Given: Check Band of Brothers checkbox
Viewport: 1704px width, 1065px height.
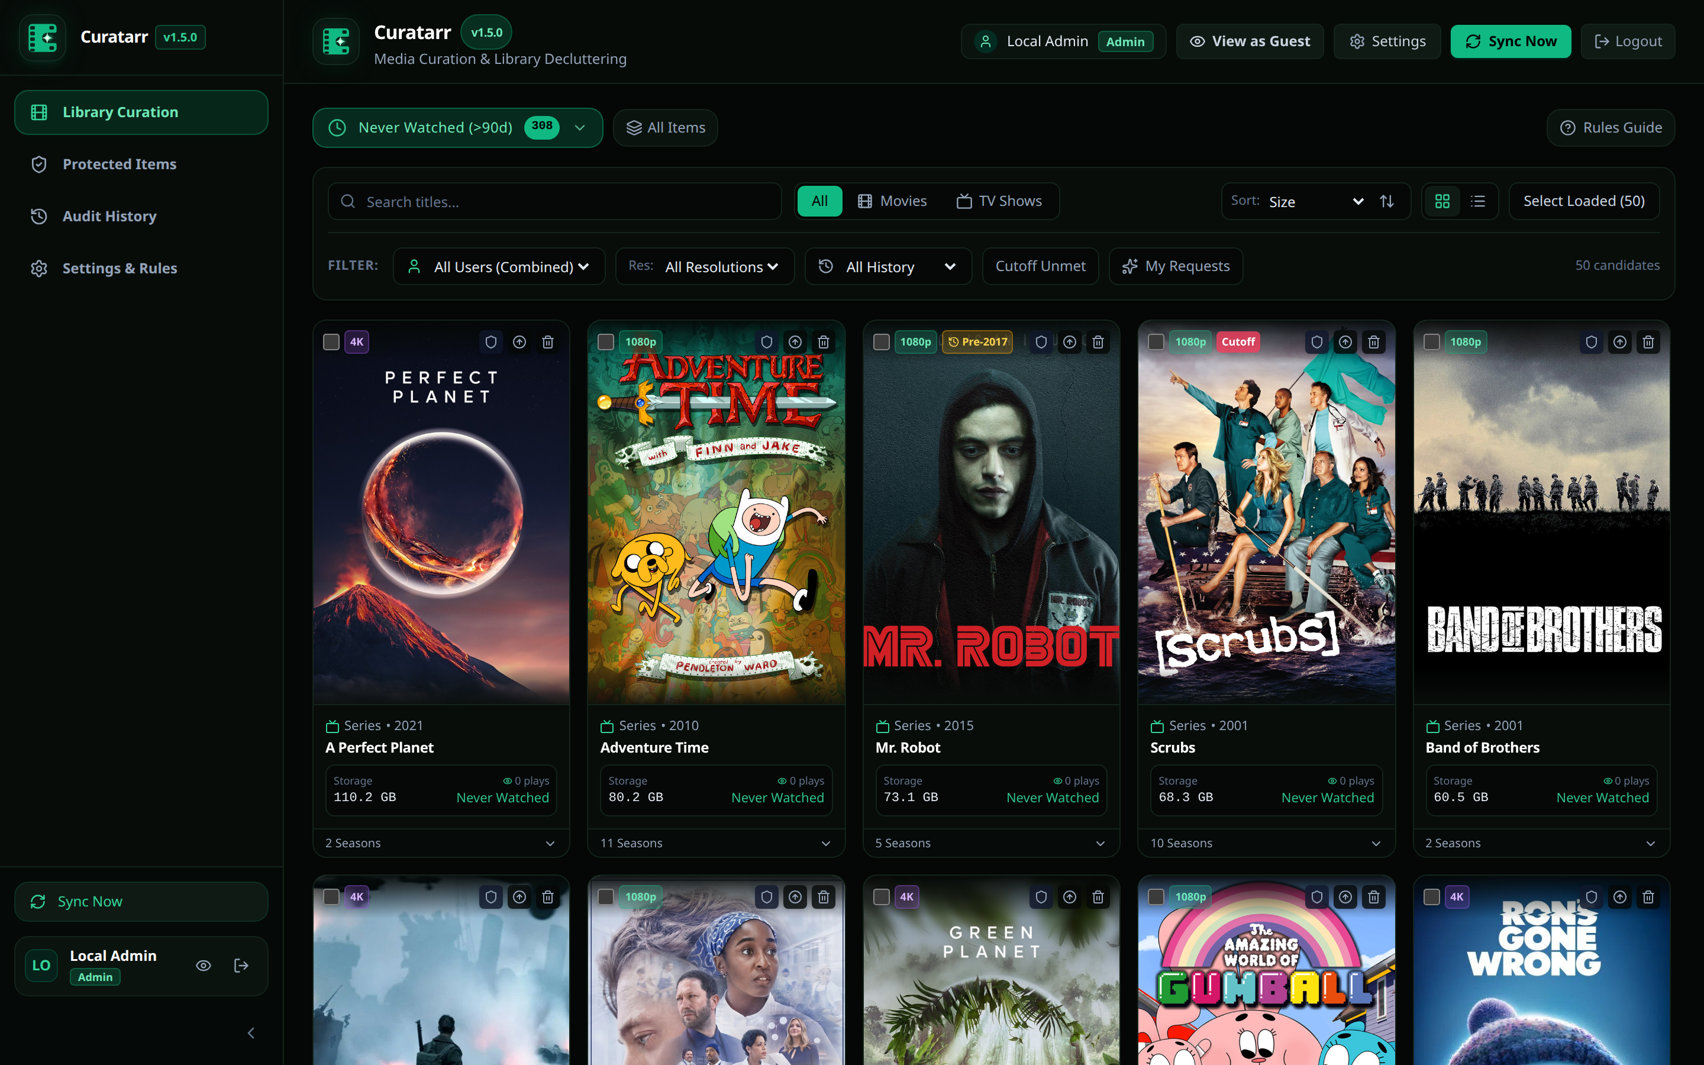Looking at the screenshot, I should (1431, 341).
